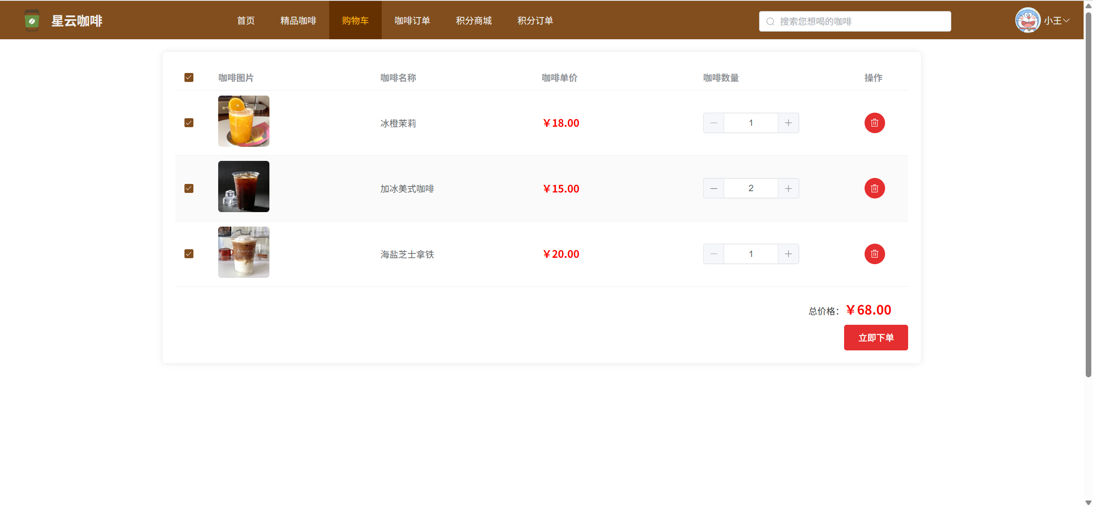Go to 精品咖啡 nav tab

(298, 20)
